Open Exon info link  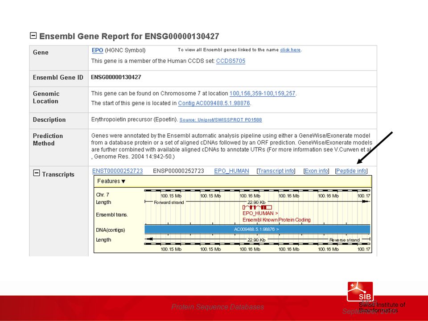pos(316,171)
